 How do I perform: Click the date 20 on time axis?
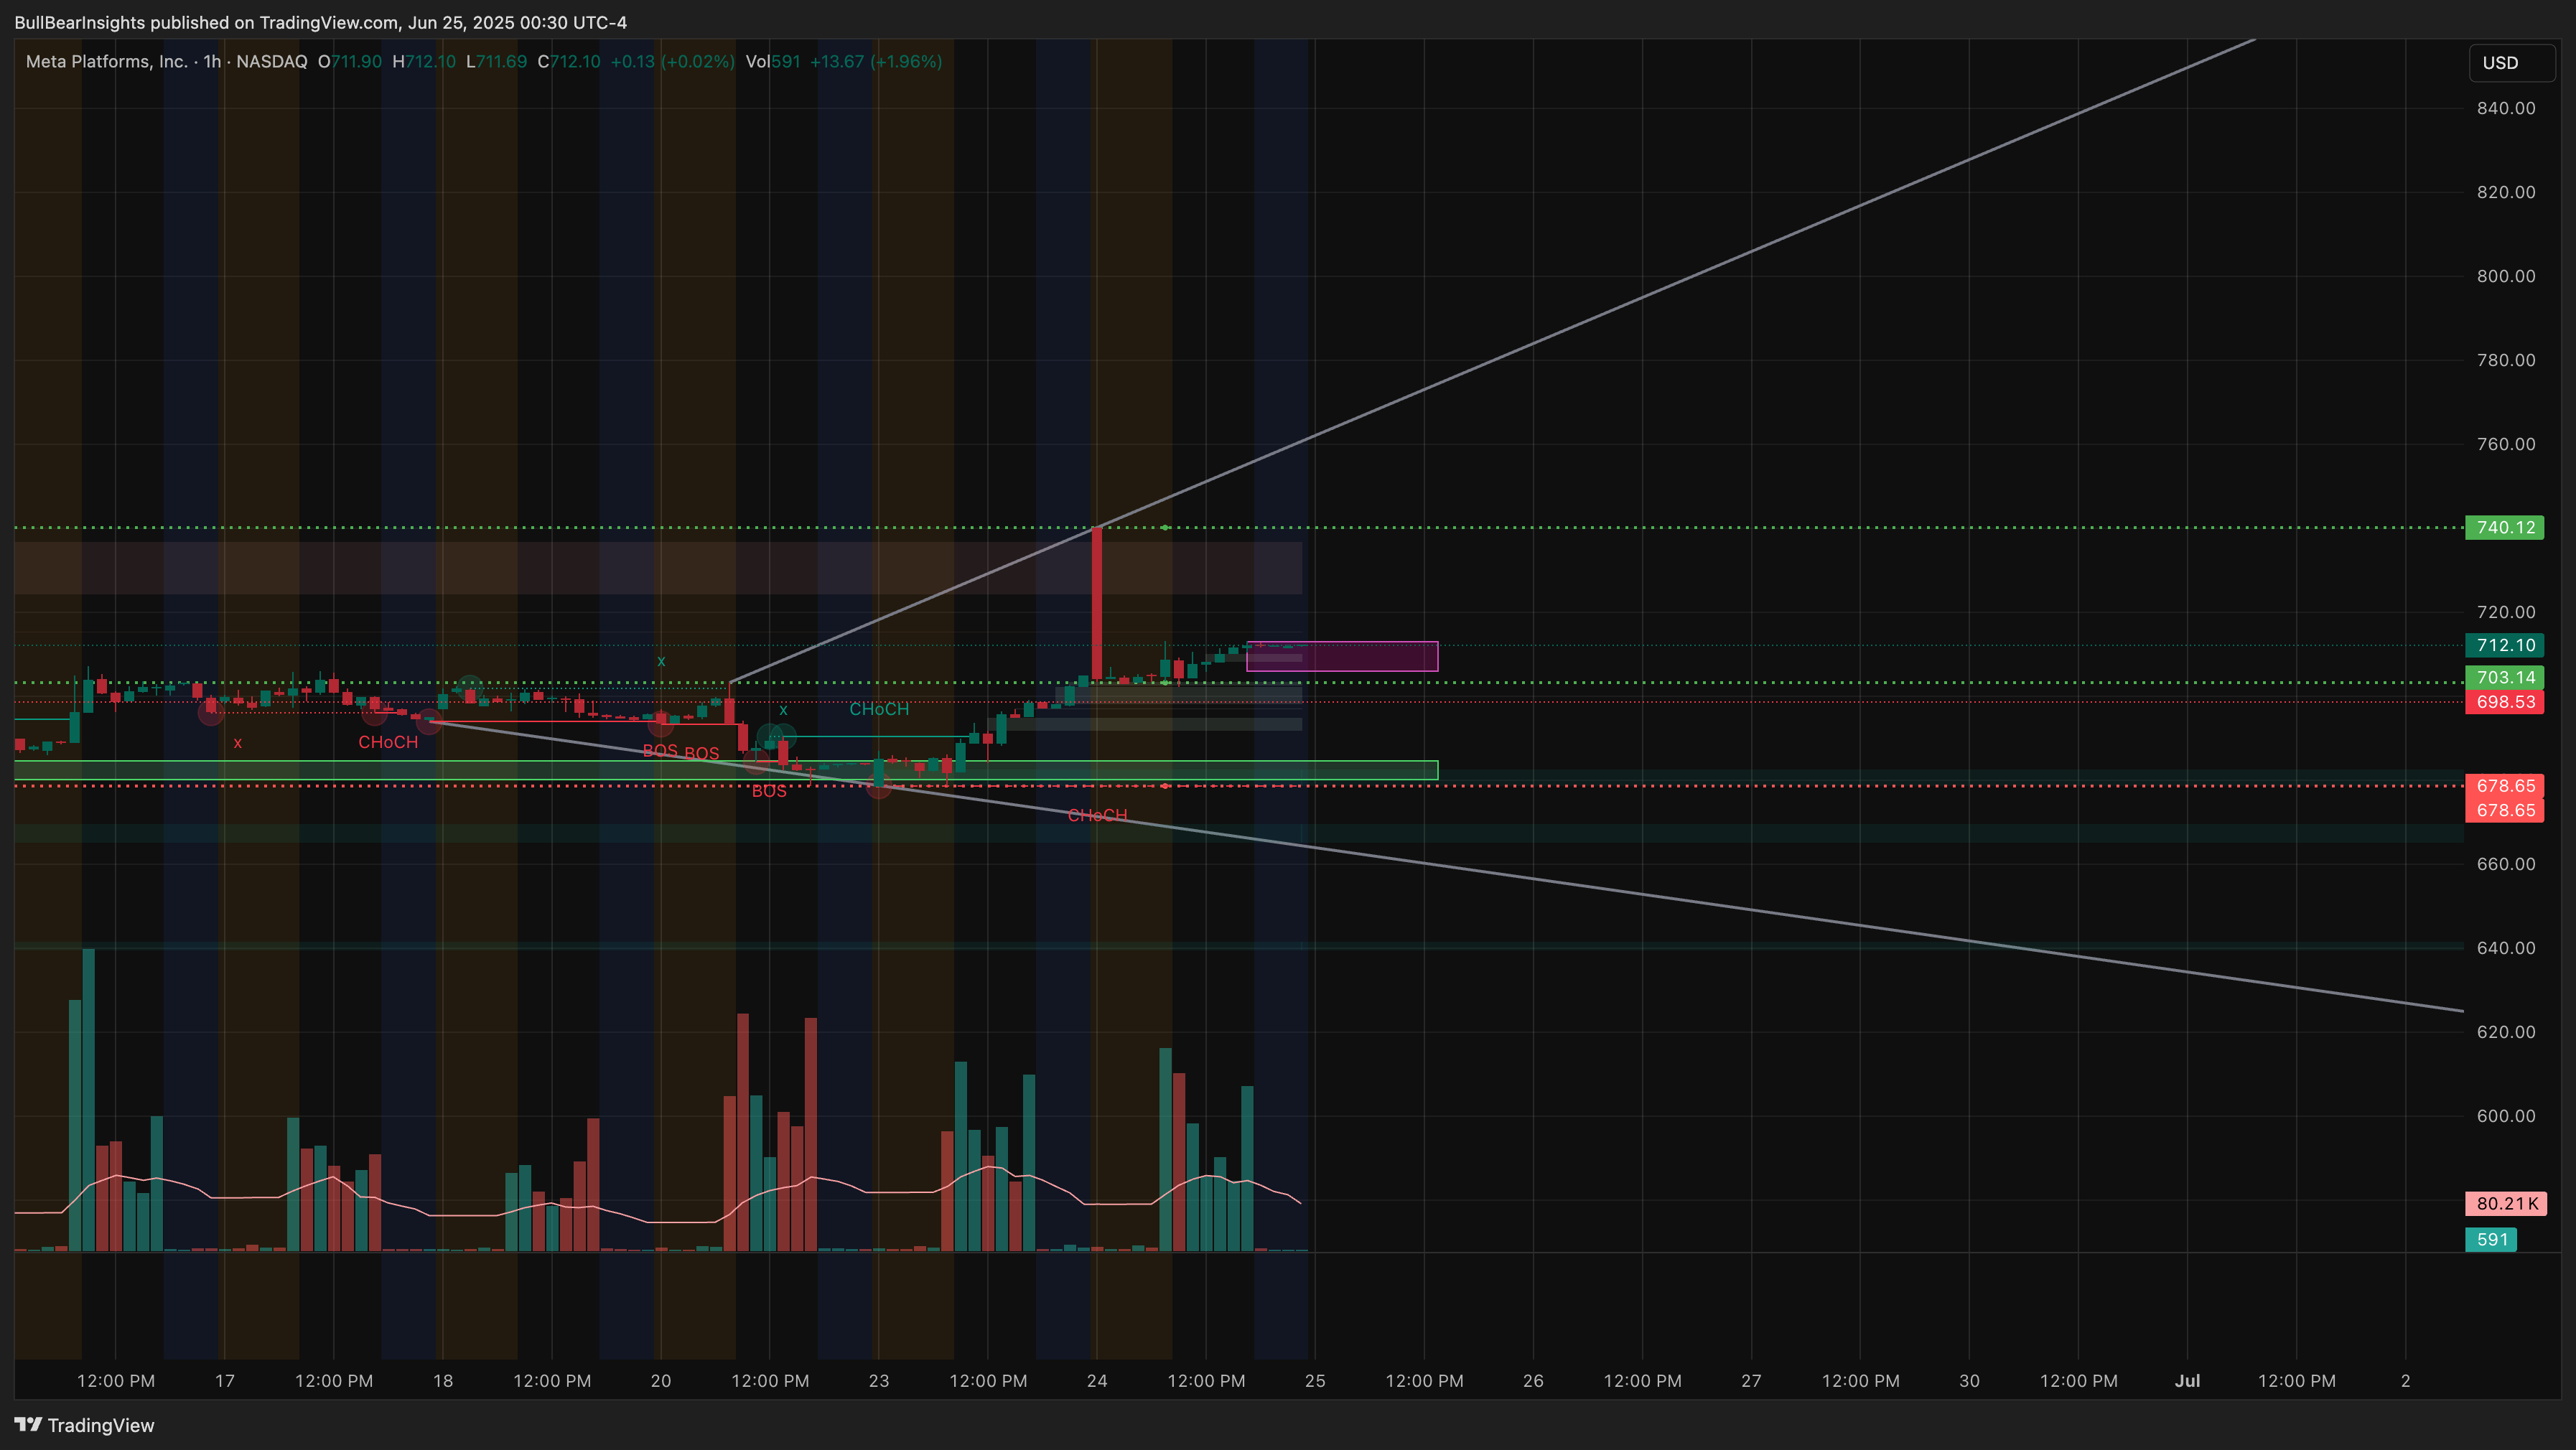coord(661,1380)
